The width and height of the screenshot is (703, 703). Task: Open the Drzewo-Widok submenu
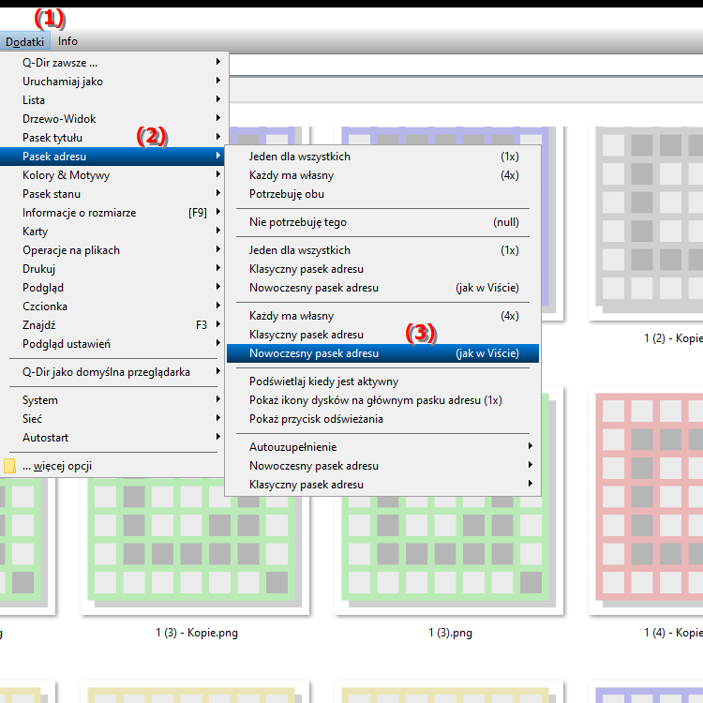114,119
